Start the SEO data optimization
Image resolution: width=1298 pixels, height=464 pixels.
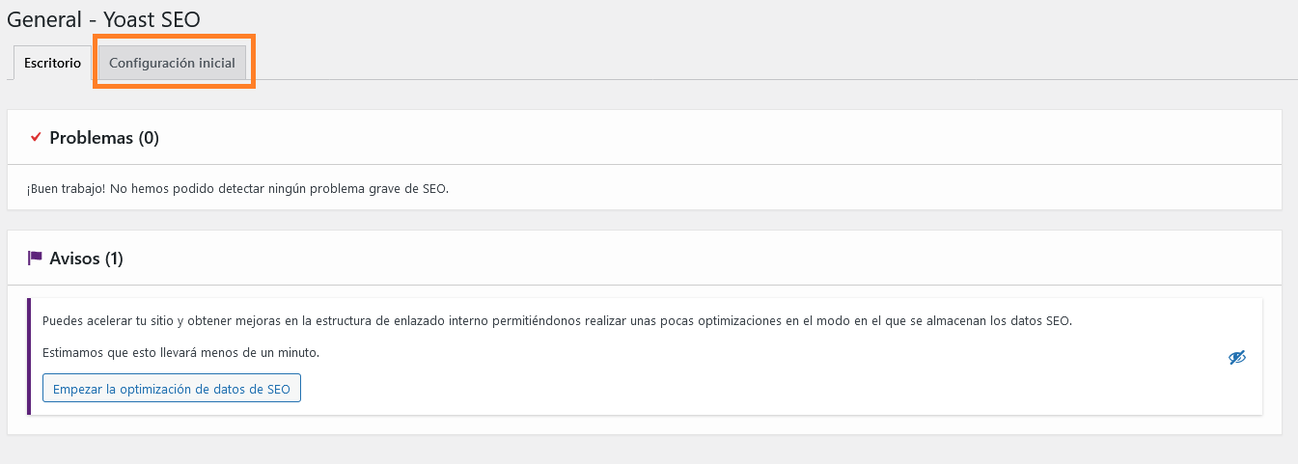(x=172, y=389)
